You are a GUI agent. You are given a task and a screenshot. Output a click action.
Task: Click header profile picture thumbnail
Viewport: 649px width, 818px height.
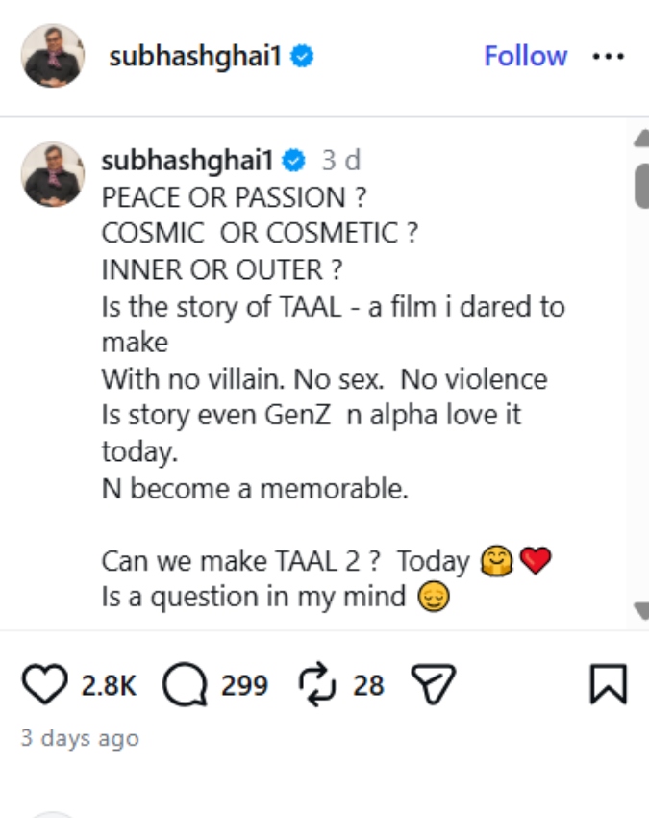53,56
